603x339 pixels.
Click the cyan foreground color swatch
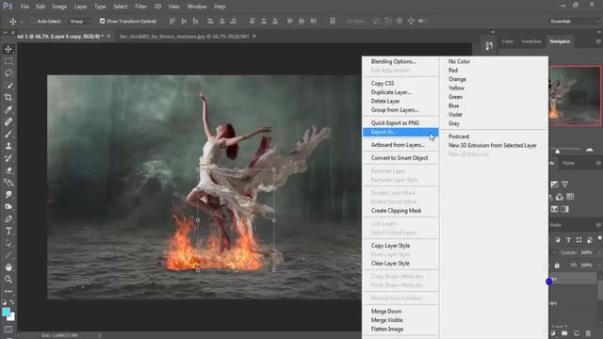[x=6, y=312]
